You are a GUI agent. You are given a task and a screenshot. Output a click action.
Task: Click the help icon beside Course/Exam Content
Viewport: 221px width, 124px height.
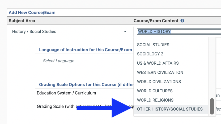(x=182, y=21)
